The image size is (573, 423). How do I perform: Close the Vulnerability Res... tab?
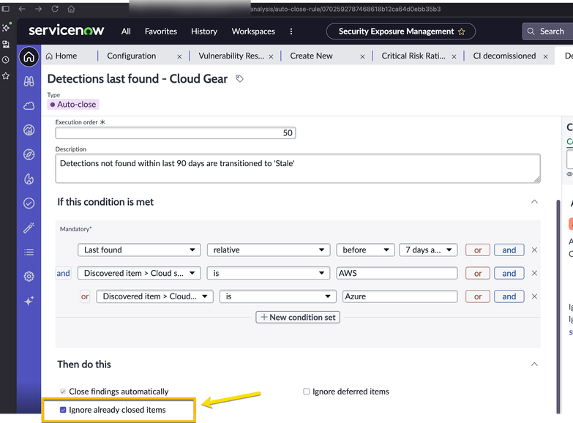click(271, 56)
